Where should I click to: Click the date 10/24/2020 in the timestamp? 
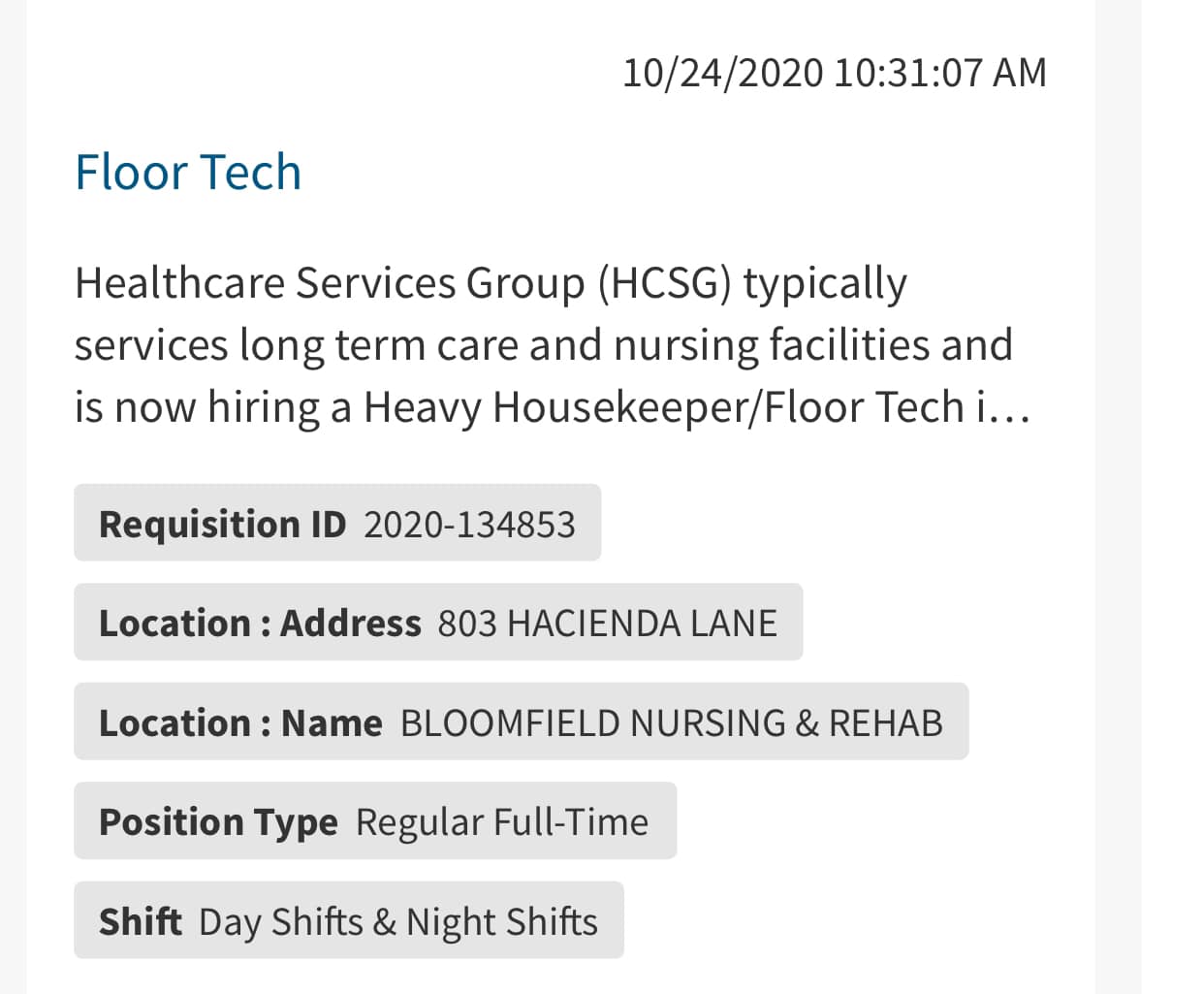[x=722, y=73]
